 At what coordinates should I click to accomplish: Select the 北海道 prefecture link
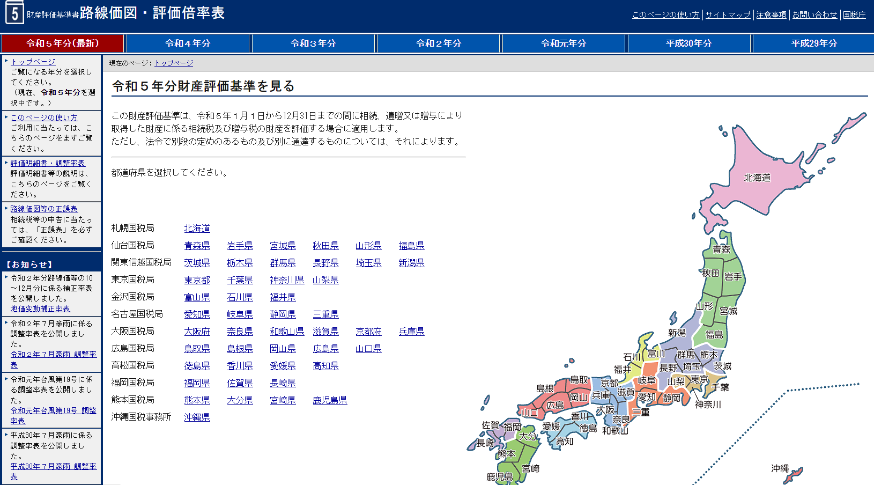pyautogui.click(x=197, y=229)
